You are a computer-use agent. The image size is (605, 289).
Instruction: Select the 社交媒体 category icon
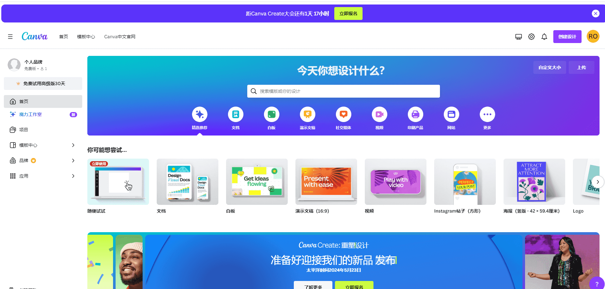point(344,114)
